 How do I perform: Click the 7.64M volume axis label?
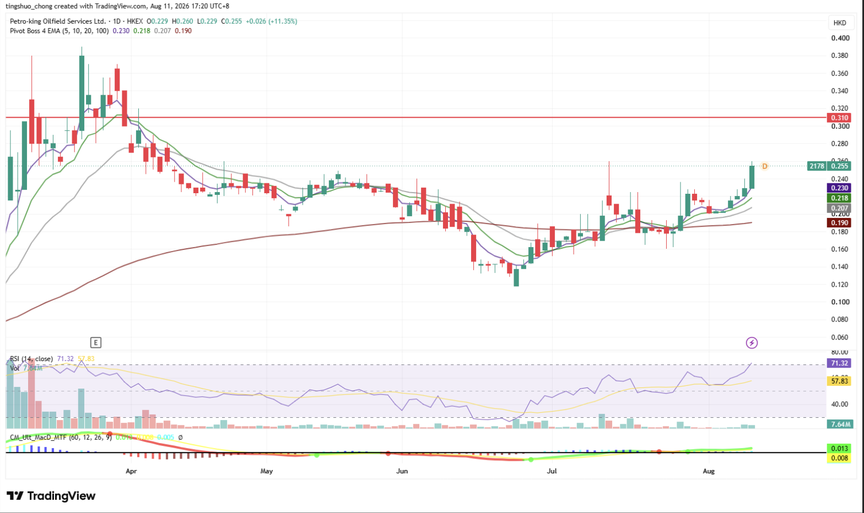[841, 424]
